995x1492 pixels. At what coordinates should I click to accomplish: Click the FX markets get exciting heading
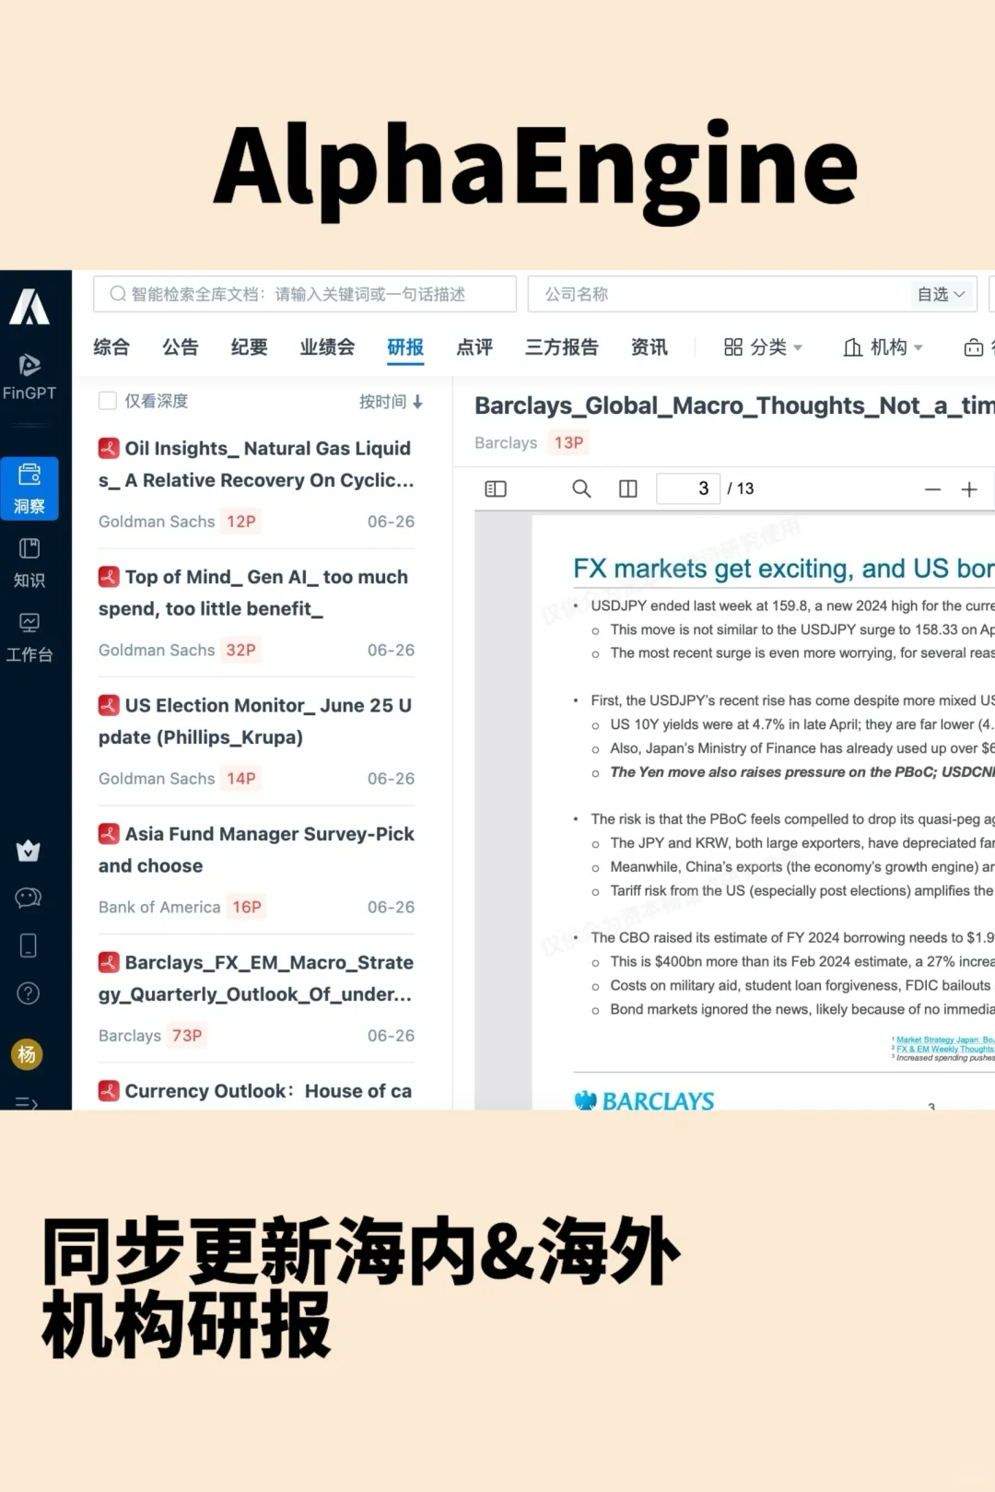point(784,569)
